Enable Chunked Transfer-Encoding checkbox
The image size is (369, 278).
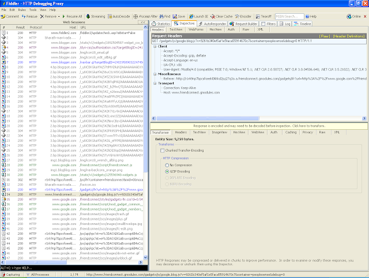pyautogui.click(x=162, y=151)
